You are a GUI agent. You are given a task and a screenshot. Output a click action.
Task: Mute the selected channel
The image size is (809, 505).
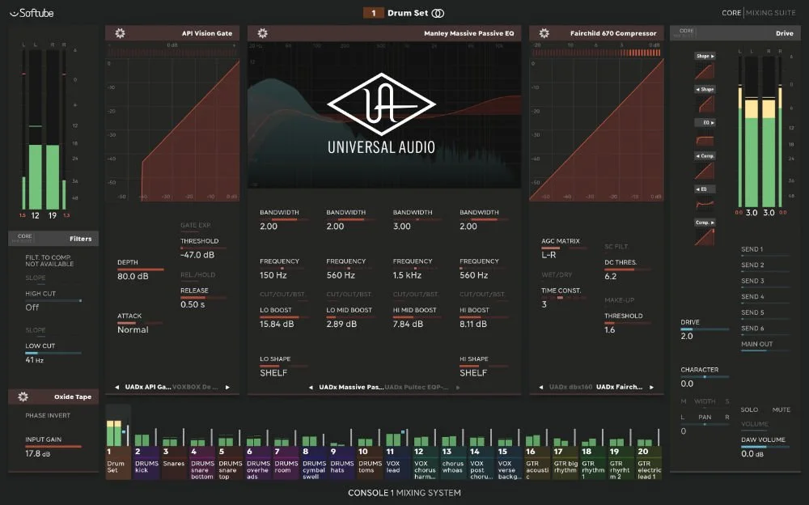coord(781,410)
